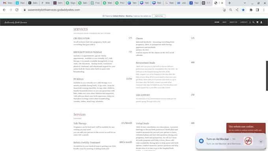Switch to the Gigs tab

(x=71, y=3)
